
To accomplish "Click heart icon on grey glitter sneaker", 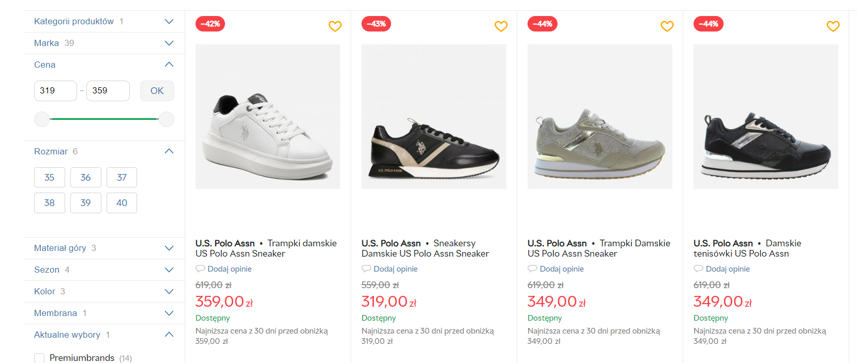I will click(667, 26).
